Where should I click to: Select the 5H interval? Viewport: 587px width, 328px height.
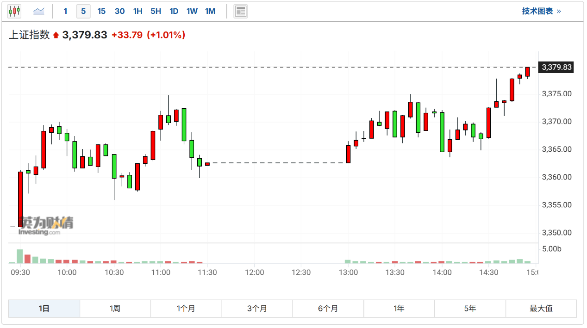point(156,11)
